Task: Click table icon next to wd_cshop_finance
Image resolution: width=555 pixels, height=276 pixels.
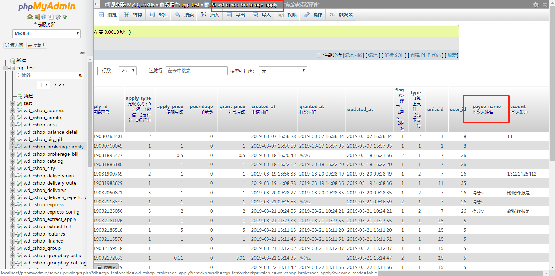Action: [x=19, y=241]
